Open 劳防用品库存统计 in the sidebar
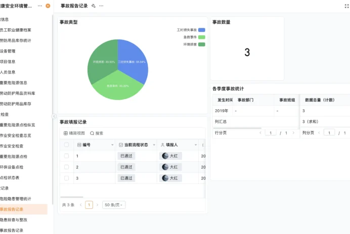350x234 pixels. 16,40
